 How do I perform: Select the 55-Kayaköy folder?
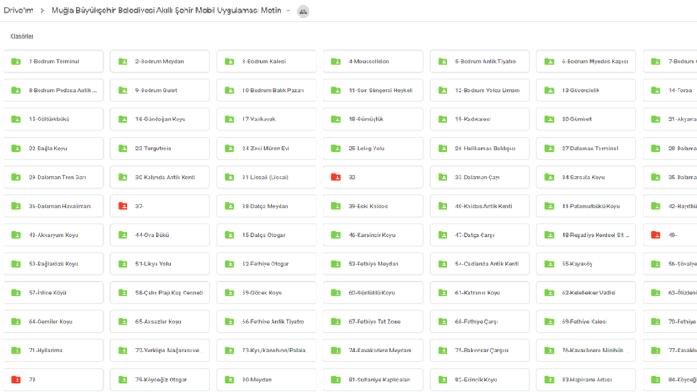coord(586,264)
